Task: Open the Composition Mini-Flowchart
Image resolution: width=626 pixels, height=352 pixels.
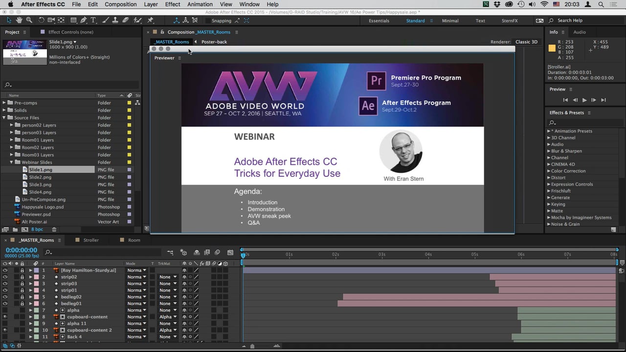Action: tap(170, 252)
